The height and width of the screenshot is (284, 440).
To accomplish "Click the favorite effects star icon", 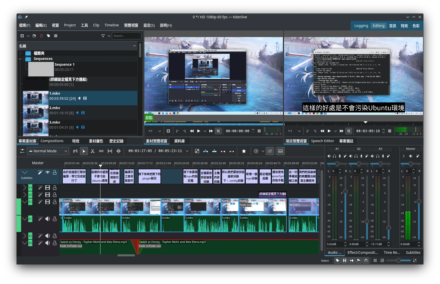I will 244,151.
